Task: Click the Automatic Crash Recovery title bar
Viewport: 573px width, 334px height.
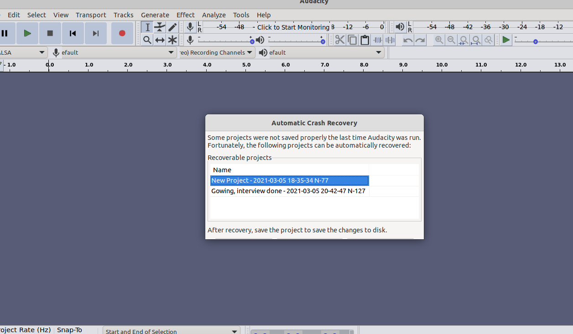Action: [314, 123]
